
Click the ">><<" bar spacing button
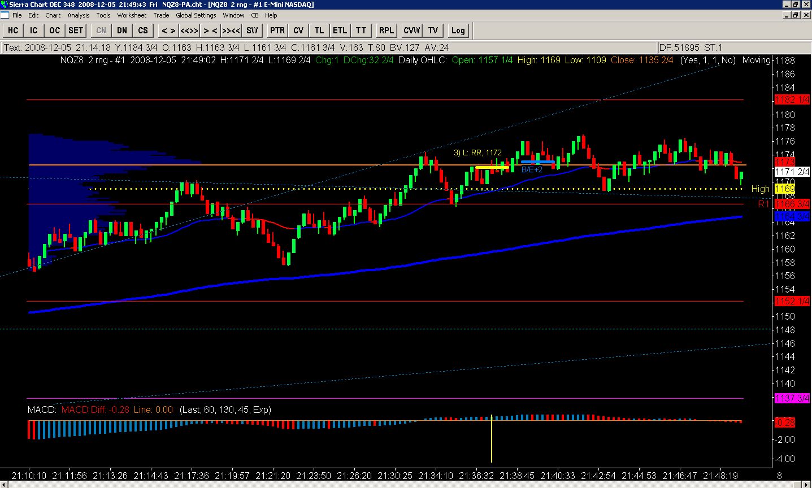pyautogui.click(x=231, y=30)
